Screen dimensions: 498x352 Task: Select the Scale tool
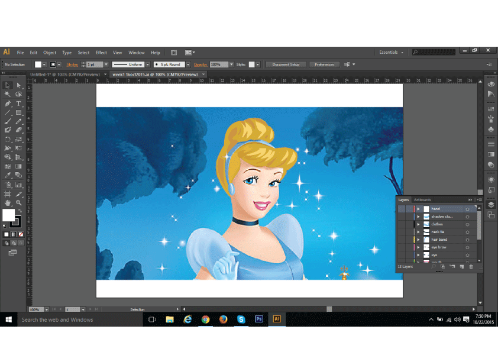point(18,139)
